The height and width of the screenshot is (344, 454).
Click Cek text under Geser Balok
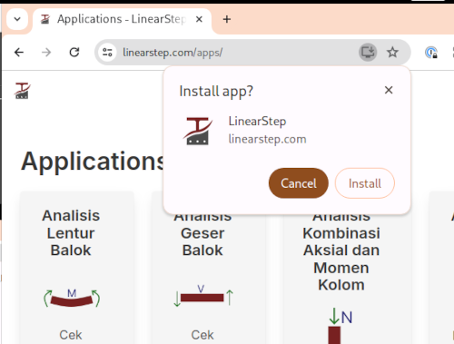[202, 335]
